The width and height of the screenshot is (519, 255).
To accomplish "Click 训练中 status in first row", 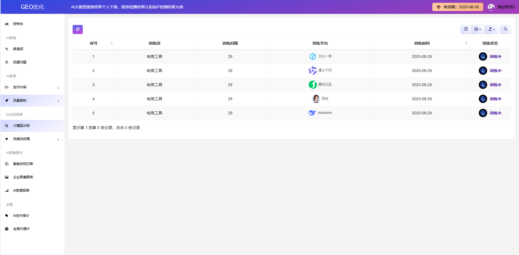I will point(495,56).
